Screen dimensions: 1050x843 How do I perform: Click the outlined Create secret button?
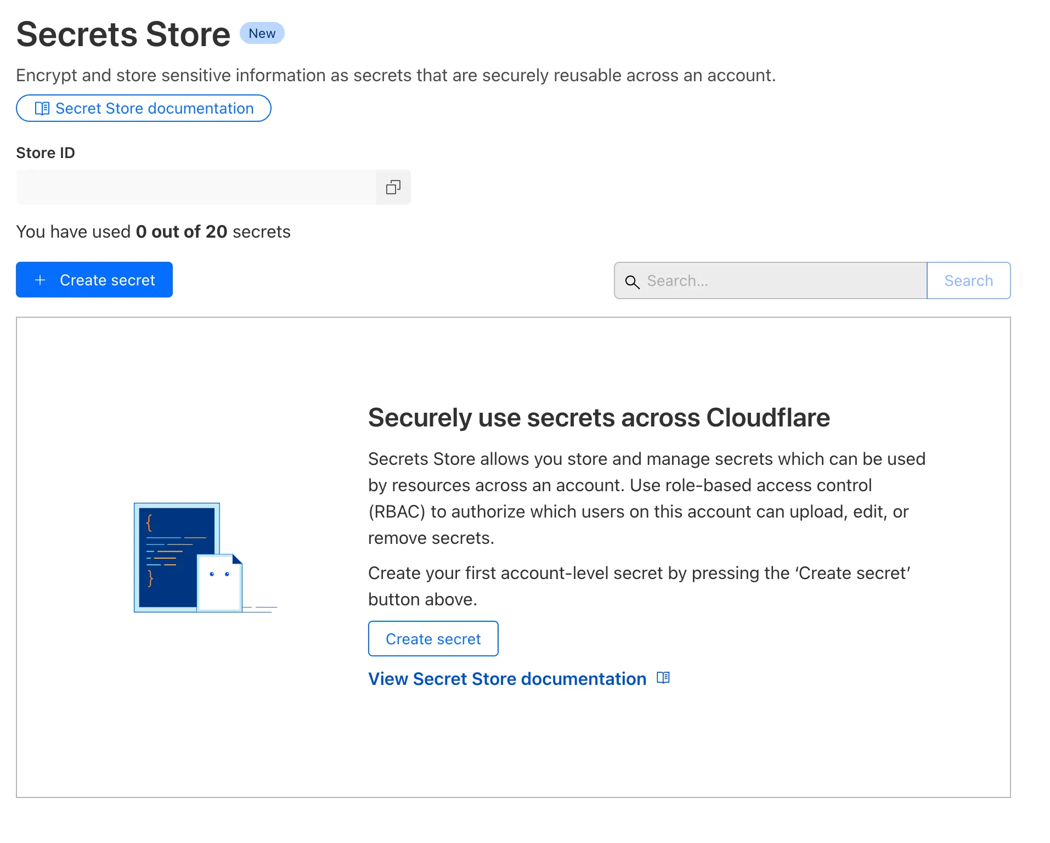tap(433, 639)
